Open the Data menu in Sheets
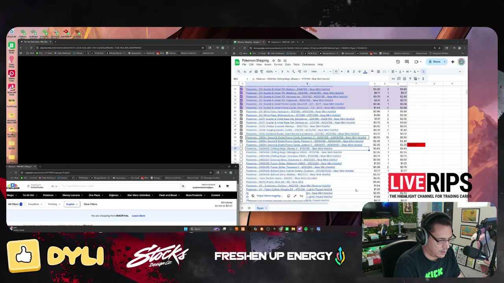504x283 pixels. point(288,64)
